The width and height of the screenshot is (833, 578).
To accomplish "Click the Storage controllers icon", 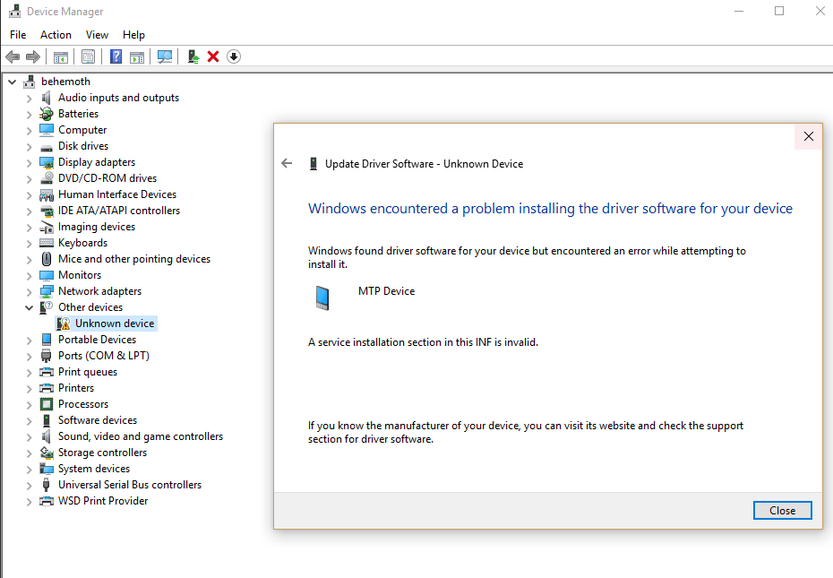I will [47, 453].
